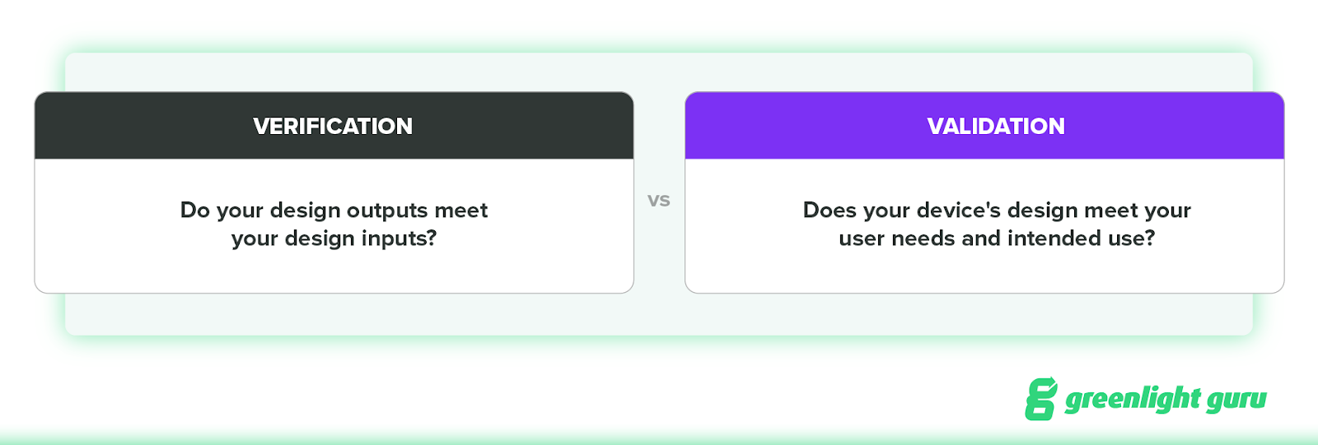Click the 'greenlight guru' wordmark text
The image size is (1318, 445).
(x=1166, y=400)
